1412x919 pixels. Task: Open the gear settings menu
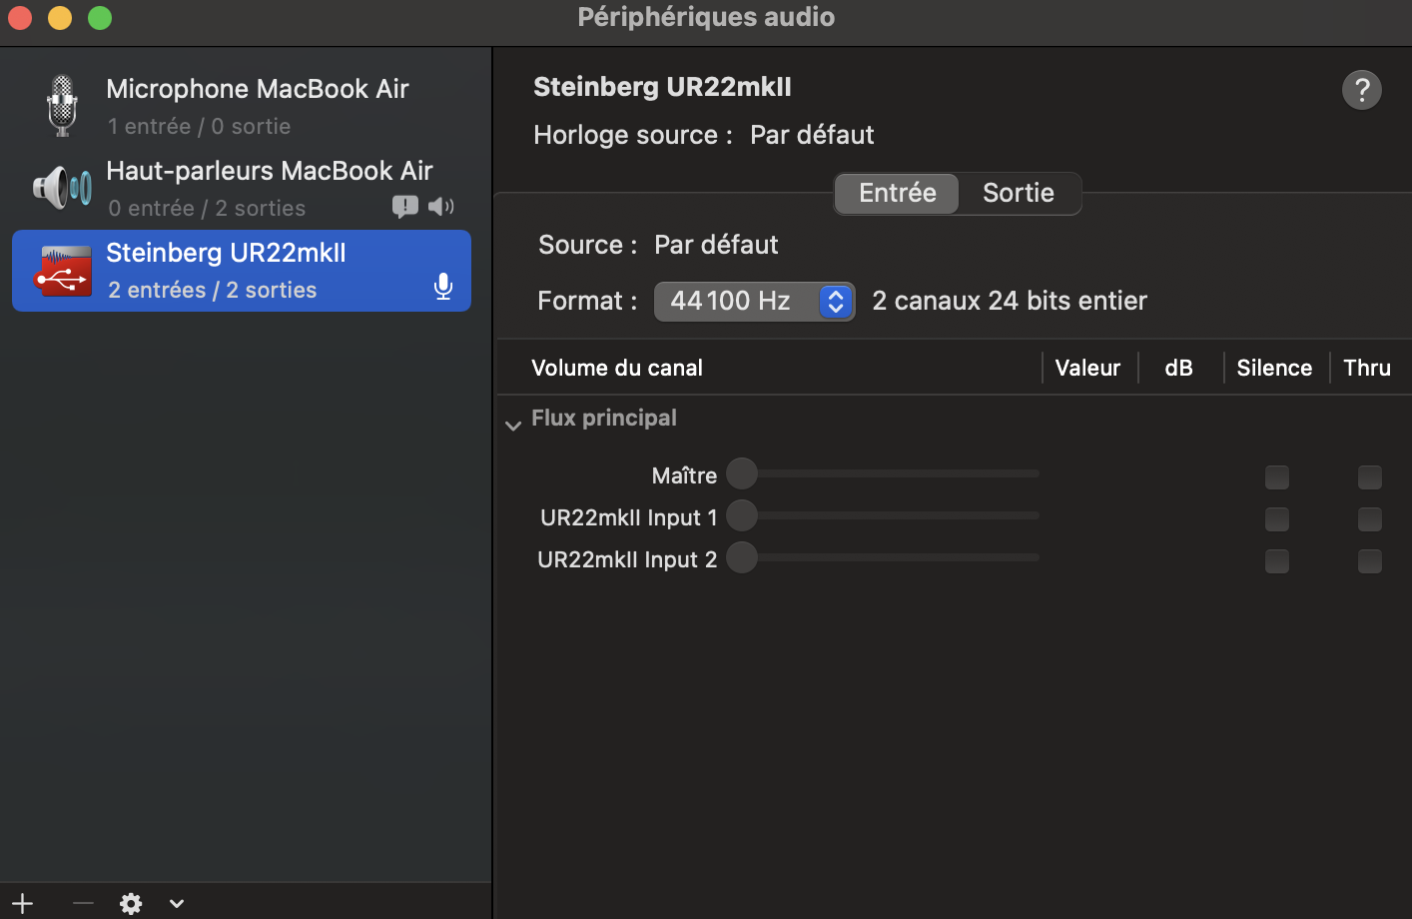click(x=131, y=903)
